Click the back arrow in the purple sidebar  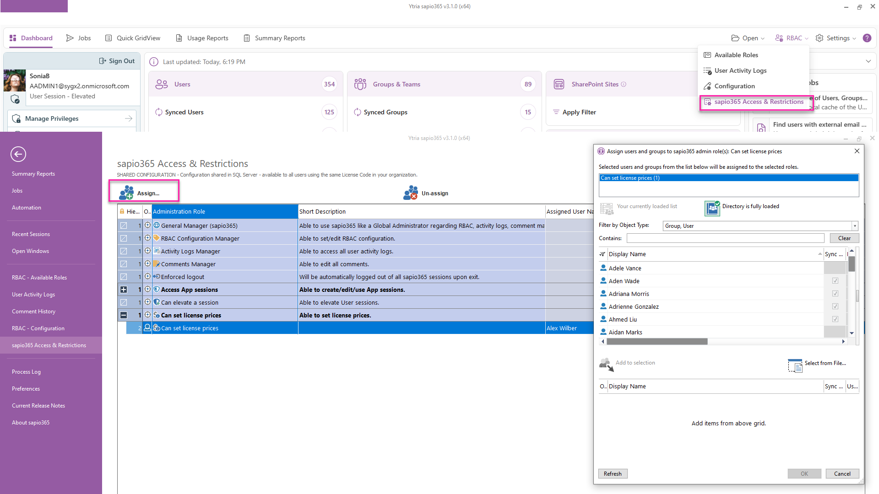18,154
